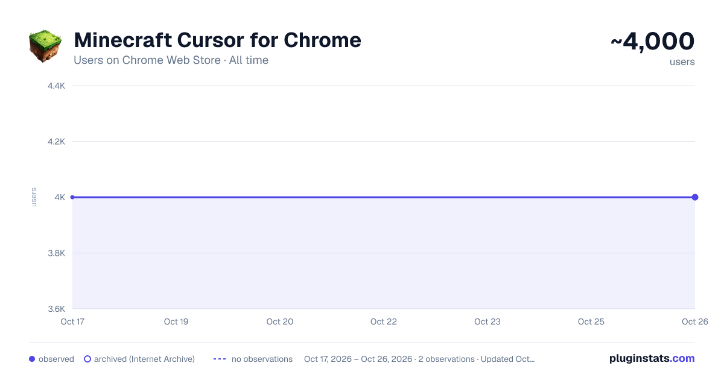This screenshot has height=380, width=724.
Task: Click the no observations dashed line legend
Action: click(x=220, y=359)
